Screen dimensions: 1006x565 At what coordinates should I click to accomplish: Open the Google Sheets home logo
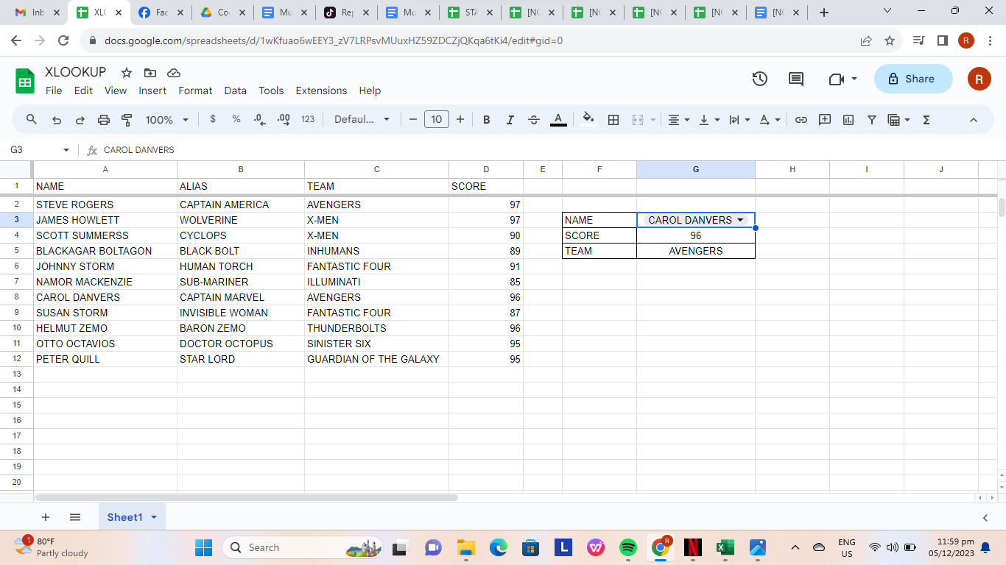pos(25,81)
